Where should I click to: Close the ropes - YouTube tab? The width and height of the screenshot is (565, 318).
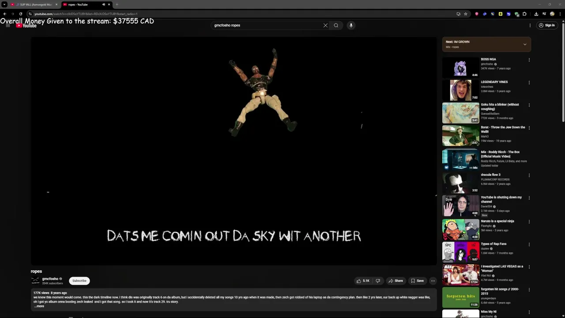click(x=109, y=4)
